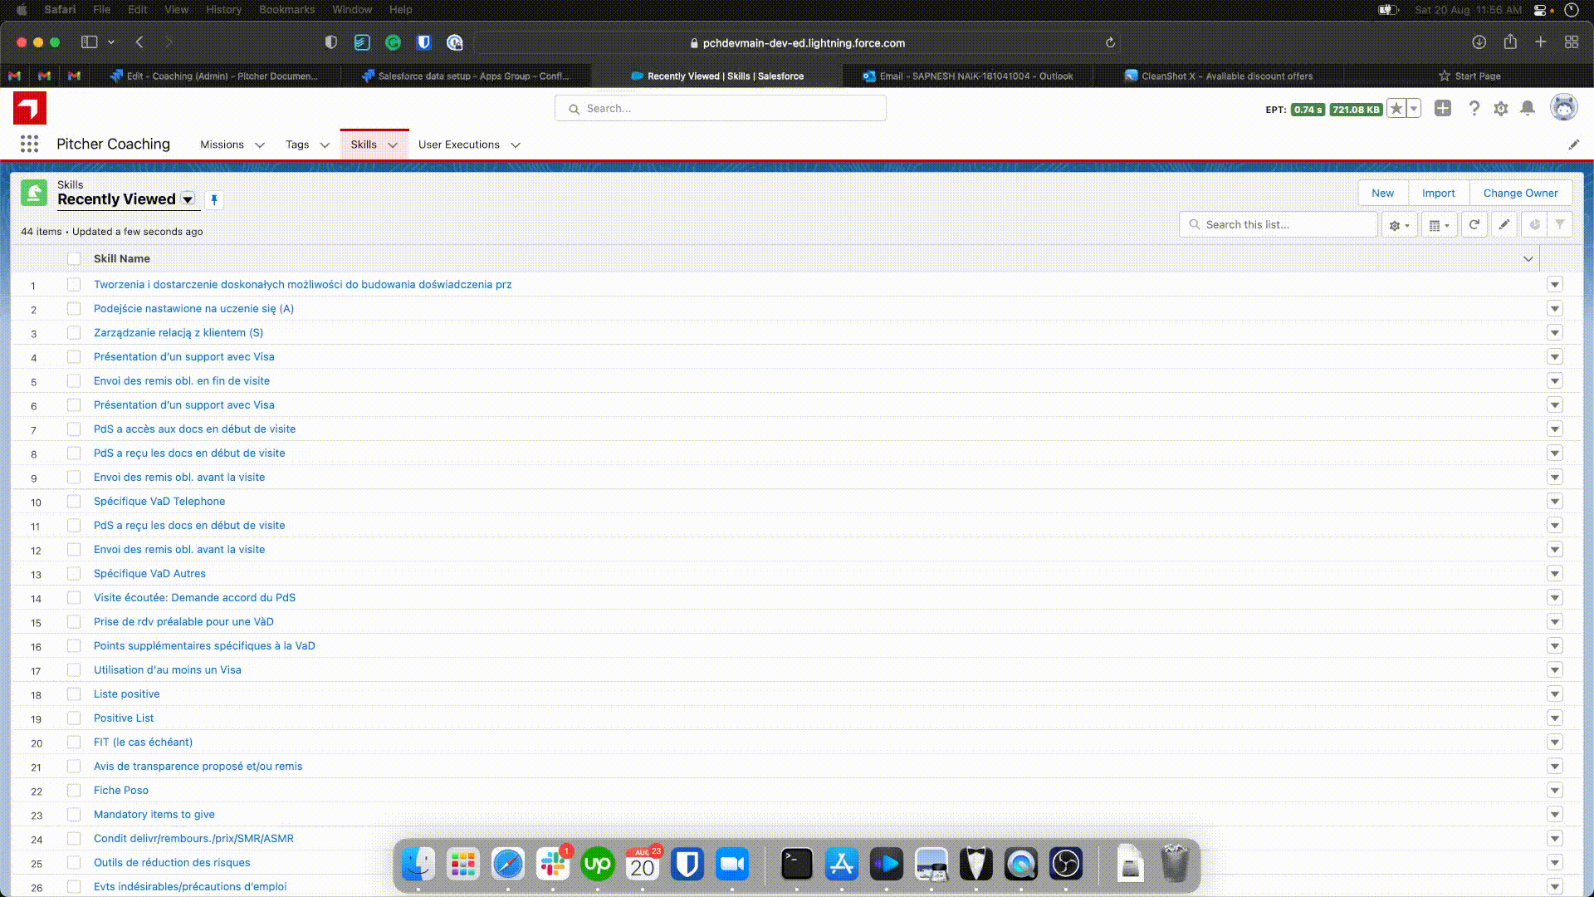Open the Spécifique VaD Telephone skill link

tap(159, 502)
